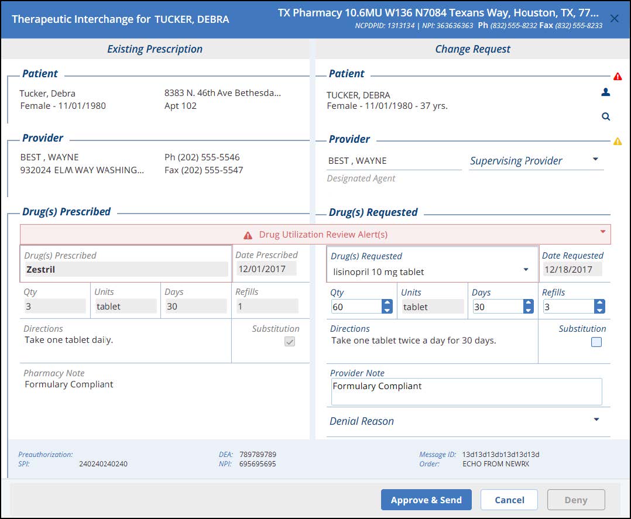Screen dimensions: 631x519
Task: Click the Approve & Send button
Action: pos(426,500)
